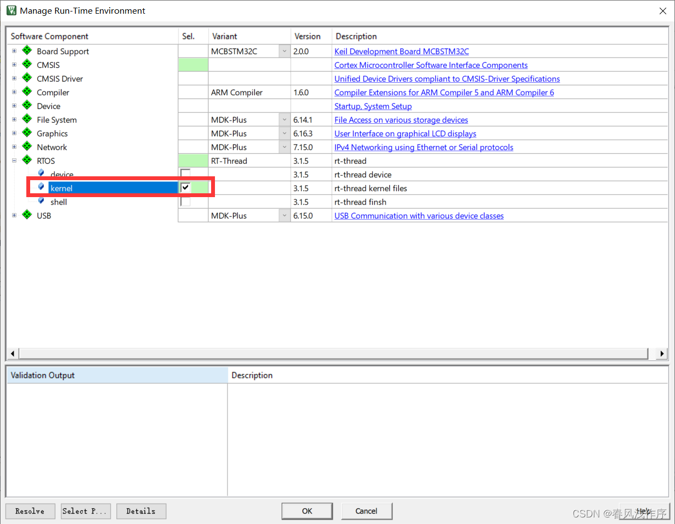Image resolution: width=675 pixels, height=524 pixels.
Task: Click the Resolve button
Action: tap(30, 511)
